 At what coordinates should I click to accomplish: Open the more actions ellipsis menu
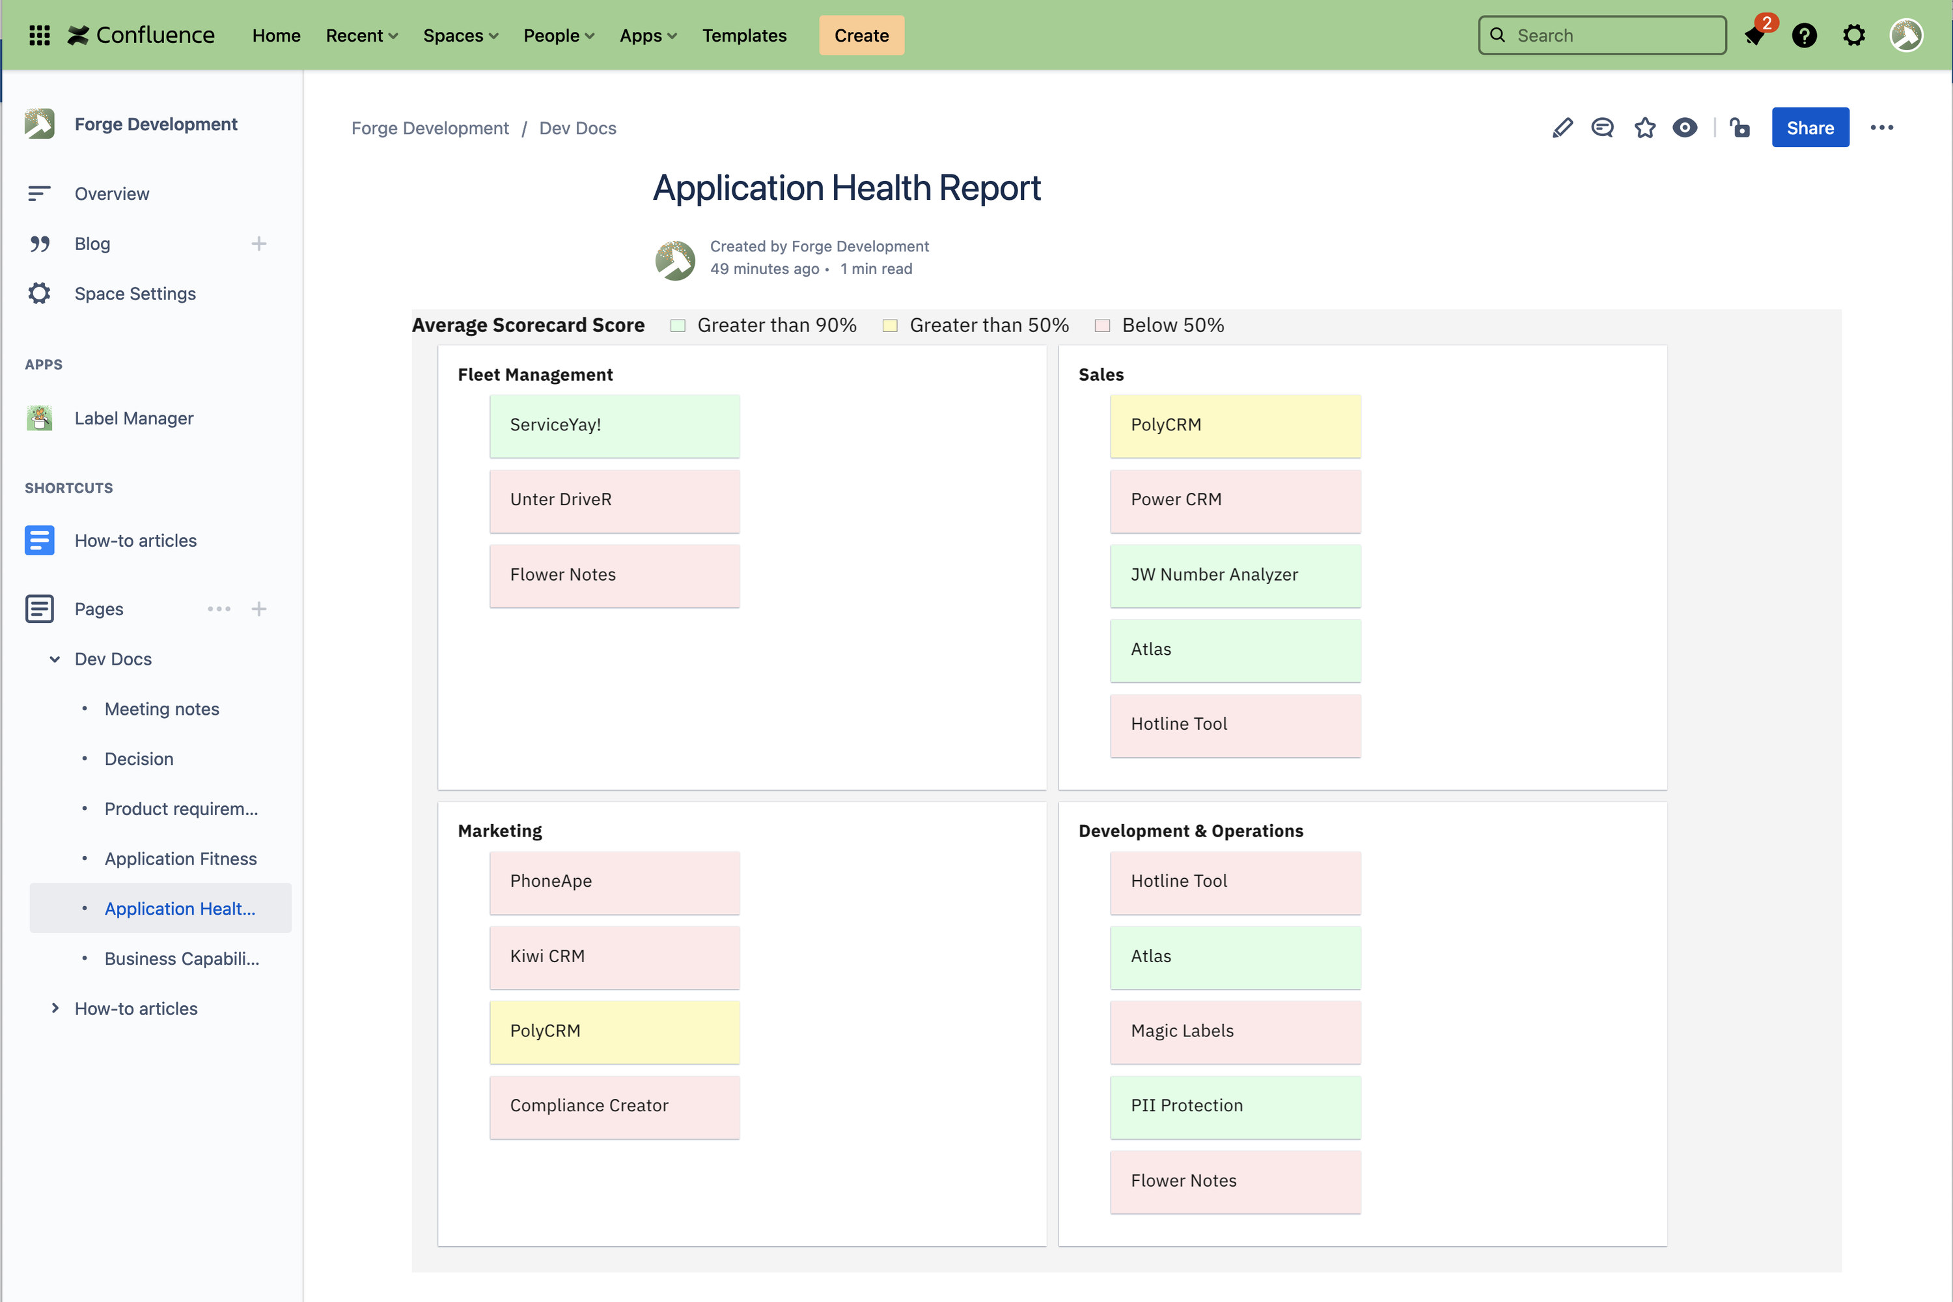(1881, 128)
